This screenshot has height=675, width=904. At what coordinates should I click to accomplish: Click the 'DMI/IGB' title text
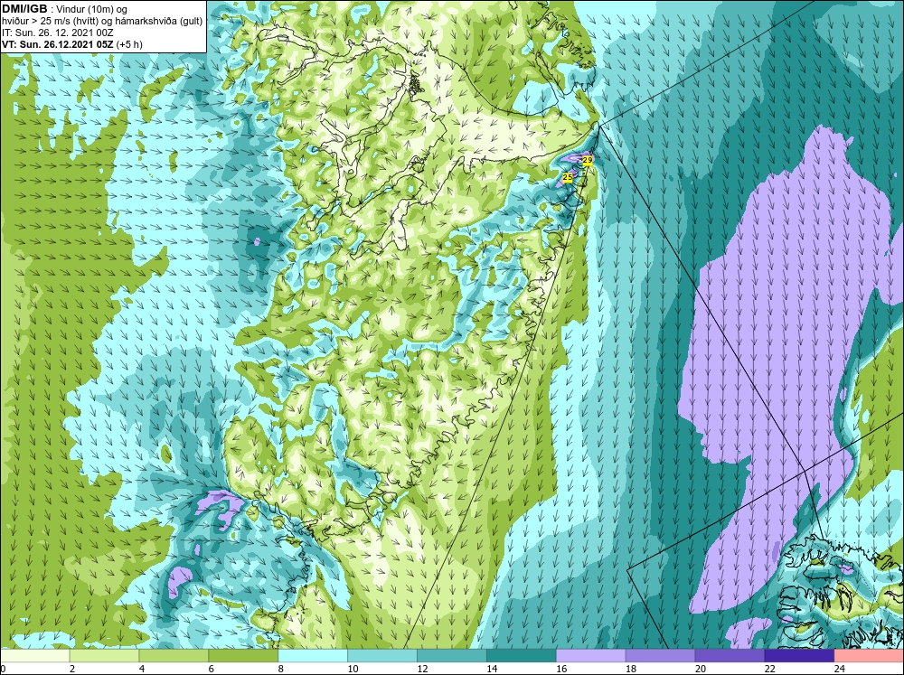pos(24,9)
